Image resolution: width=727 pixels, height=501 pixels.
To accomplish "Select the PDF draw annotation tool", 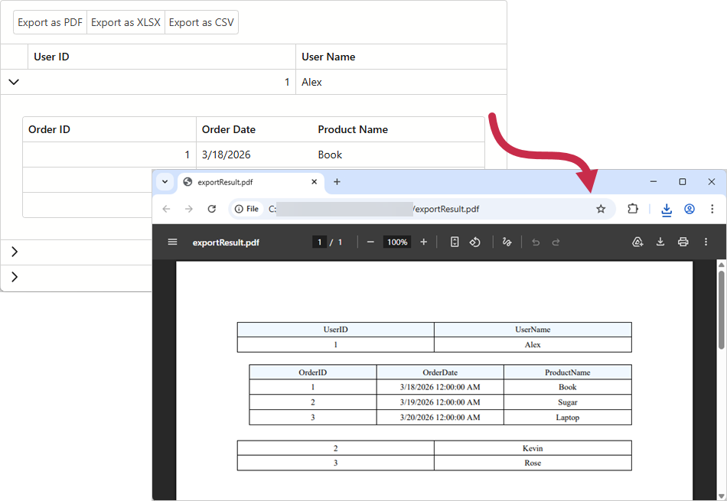I will (x=507, y=242).
